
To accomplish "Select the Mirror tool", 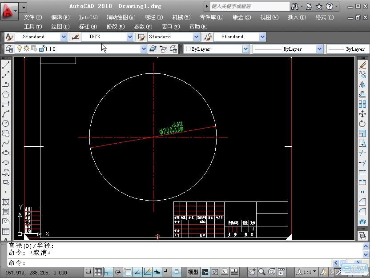I will [x=362, y=85].
